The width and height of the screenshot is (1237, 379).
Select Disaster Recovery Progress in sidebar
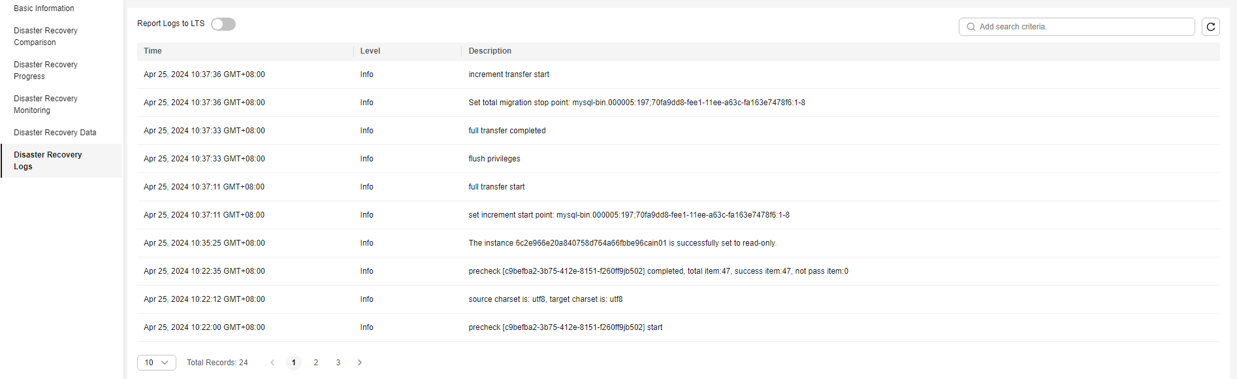[x=46, y=71]
